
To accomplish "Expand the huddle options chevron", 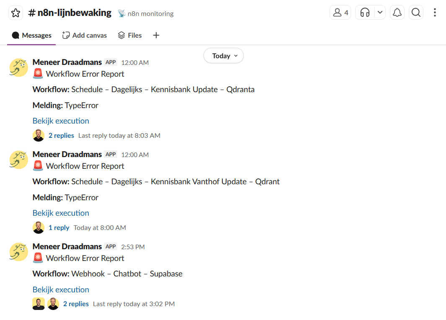I will [x=379, y=12].
